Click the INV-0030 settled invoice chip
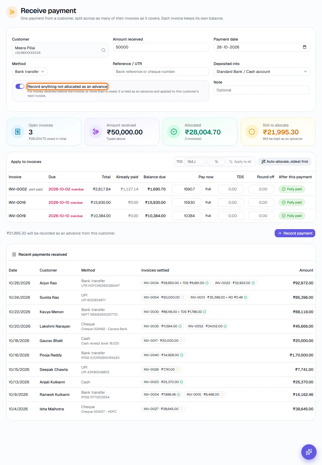The height and width of the screenshot is (465, 322). 175,312
